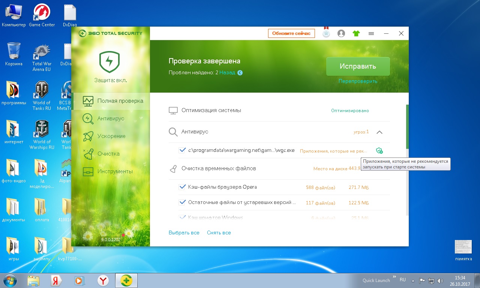The width and height of the screenshot is (480, 288).
Task: Click the monitor icon beside Оптимизация системы
Action: 173,111
